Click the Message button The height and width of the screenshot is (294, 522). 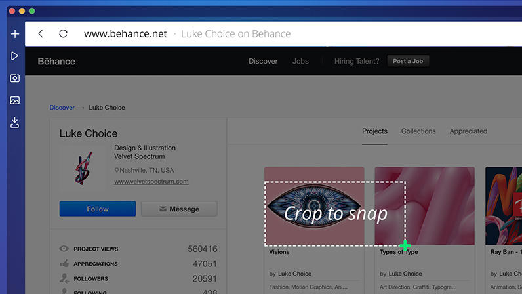[x=179, y=209]
